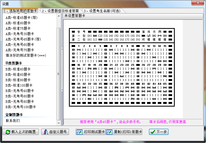Click the answer sheet preview image
The width and height of the screenshot is (206, 143).
tap(122, 67)
